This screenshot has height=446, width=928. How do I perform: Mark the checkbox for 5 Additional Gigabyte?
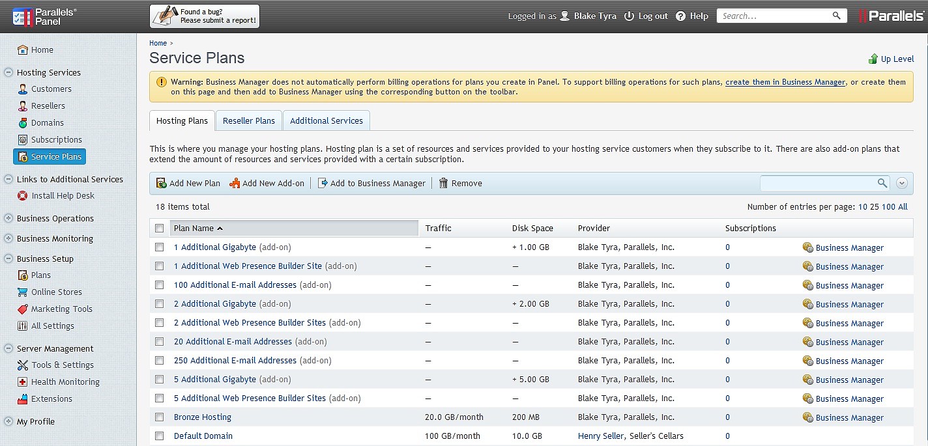point(160,379)
